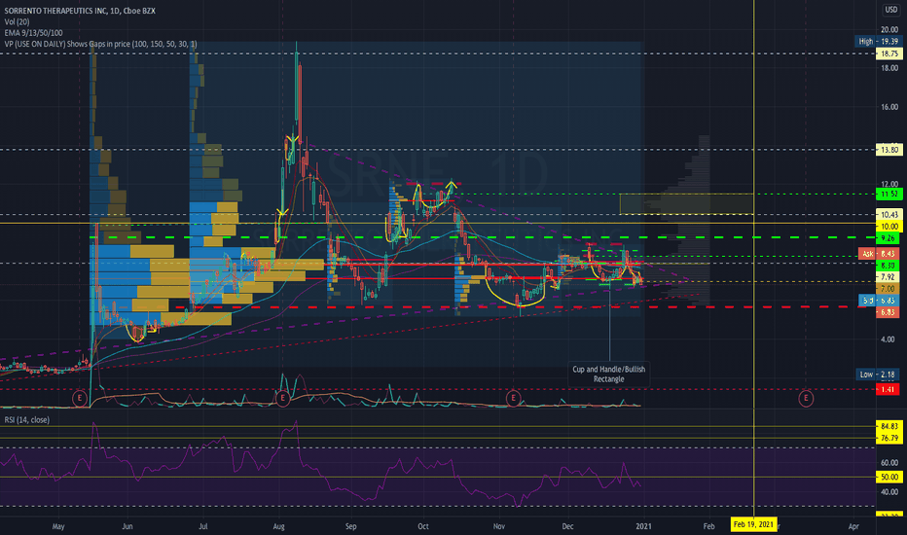The height and width of the screenshot is (535, 907).
Task: Click the Low 2.18 price label
Action: click(x=879, y=374)
